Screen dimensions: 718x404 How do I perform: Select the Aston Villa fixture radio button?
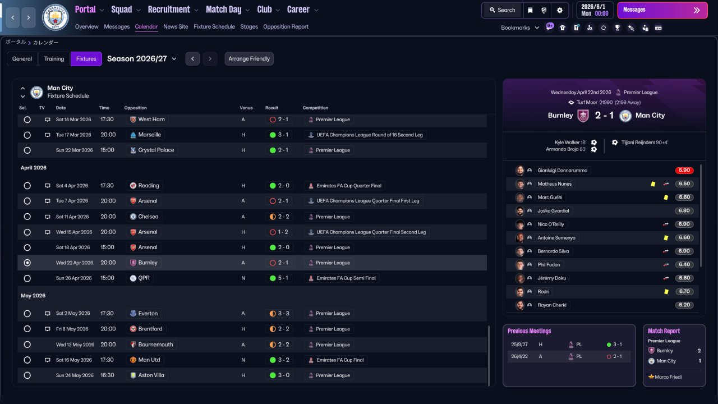pos(27,375)
